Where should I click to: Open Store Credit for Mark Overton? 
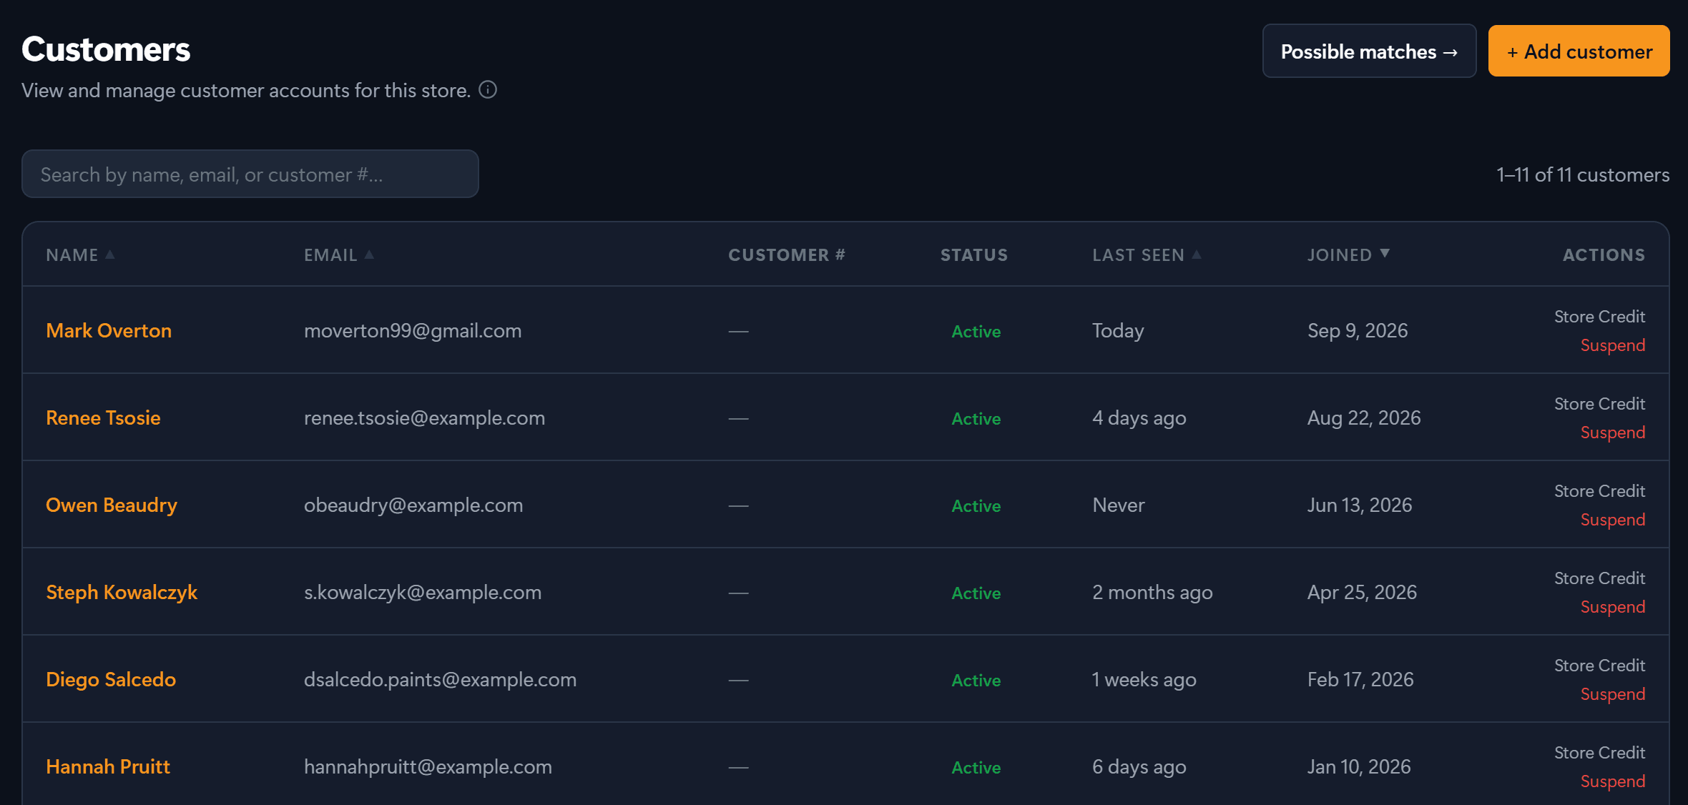point(1599,316)
